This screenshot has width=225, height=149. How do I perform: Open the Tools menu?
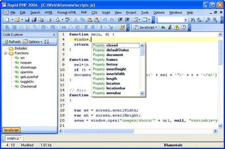point(145,13)
